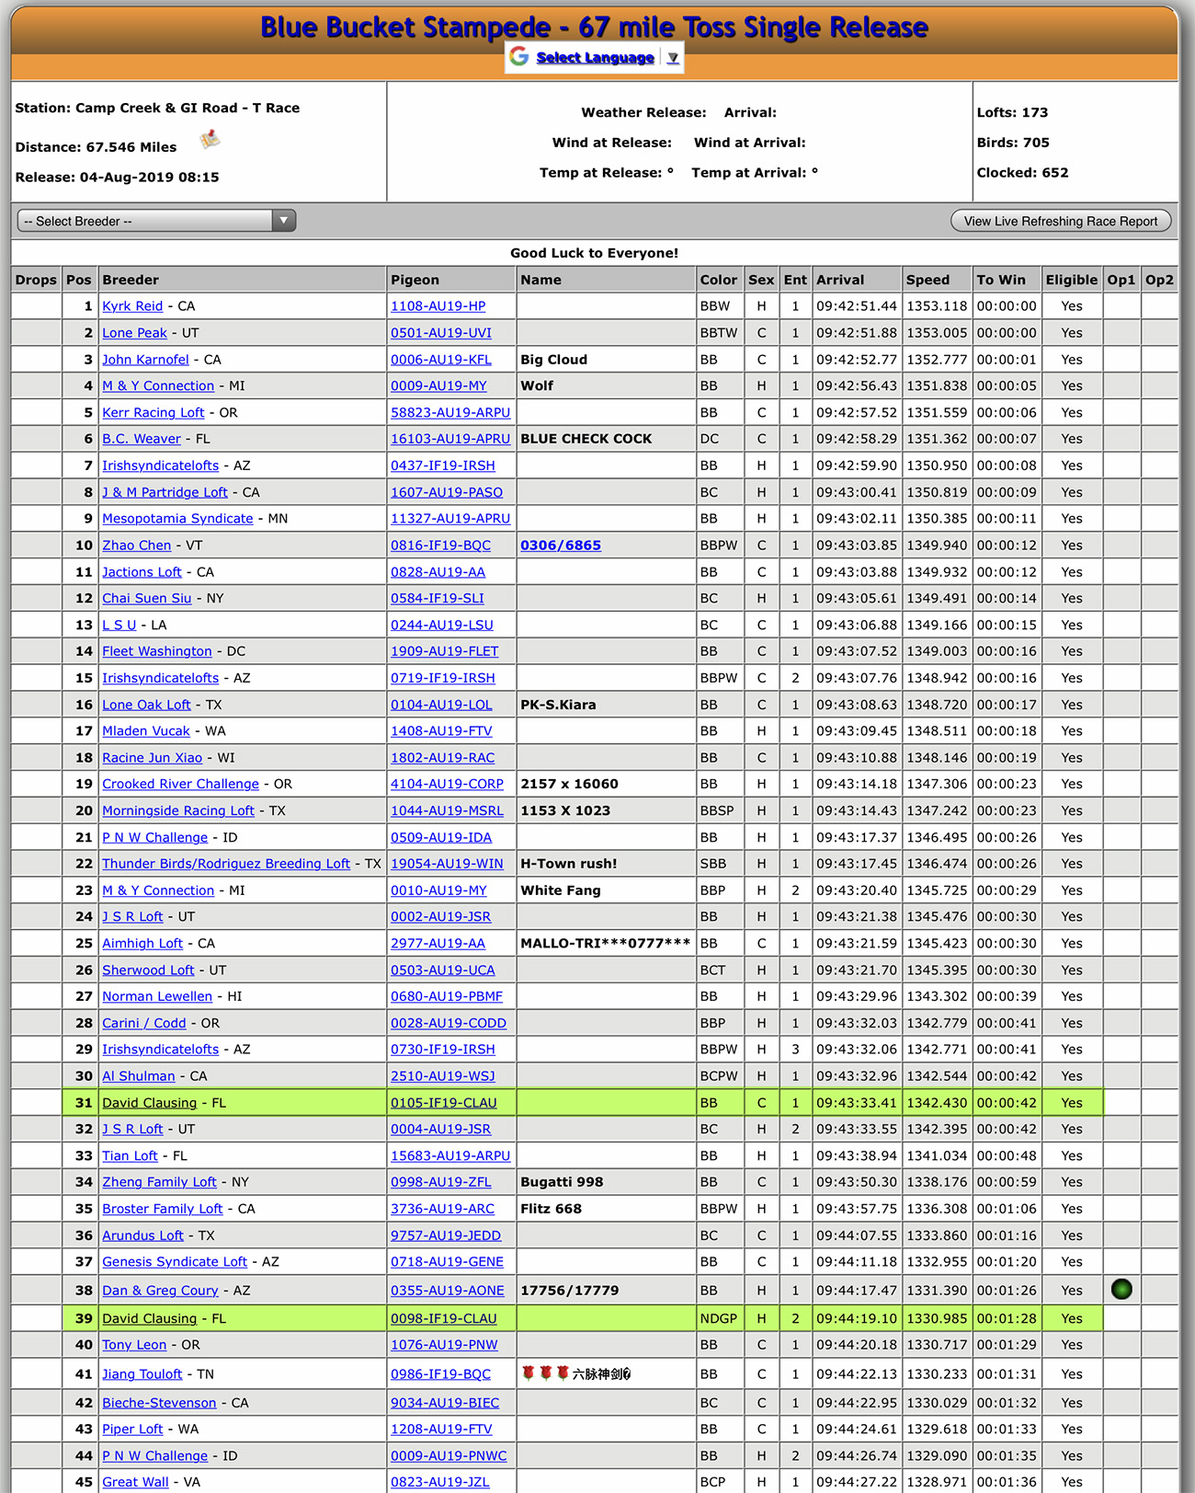Click the green dot in row 38
Viewport: 1195px width, 1493px height.
[x=1121, y=1290]
